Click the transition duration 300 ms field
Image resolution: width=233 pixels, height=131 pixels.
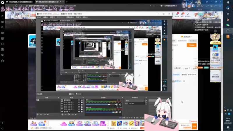[136, 103]
